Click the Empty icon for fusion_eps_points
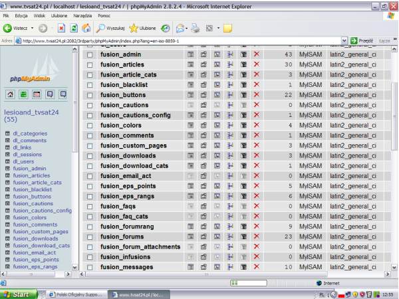 click(x=243, y=186)
